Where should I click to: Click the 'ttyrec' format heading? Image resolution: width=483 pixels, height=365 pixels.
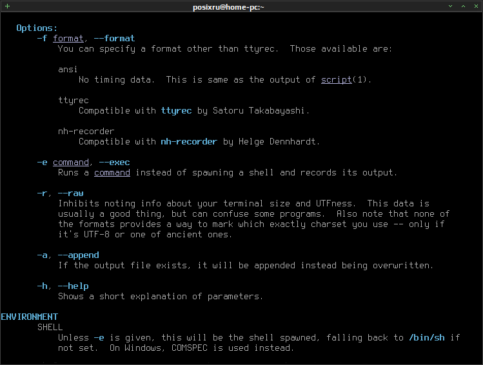[x=74, y=101]
